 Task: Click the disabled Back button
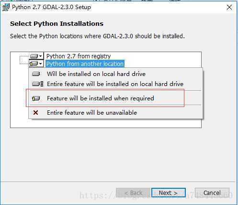(x=133, y=193)
